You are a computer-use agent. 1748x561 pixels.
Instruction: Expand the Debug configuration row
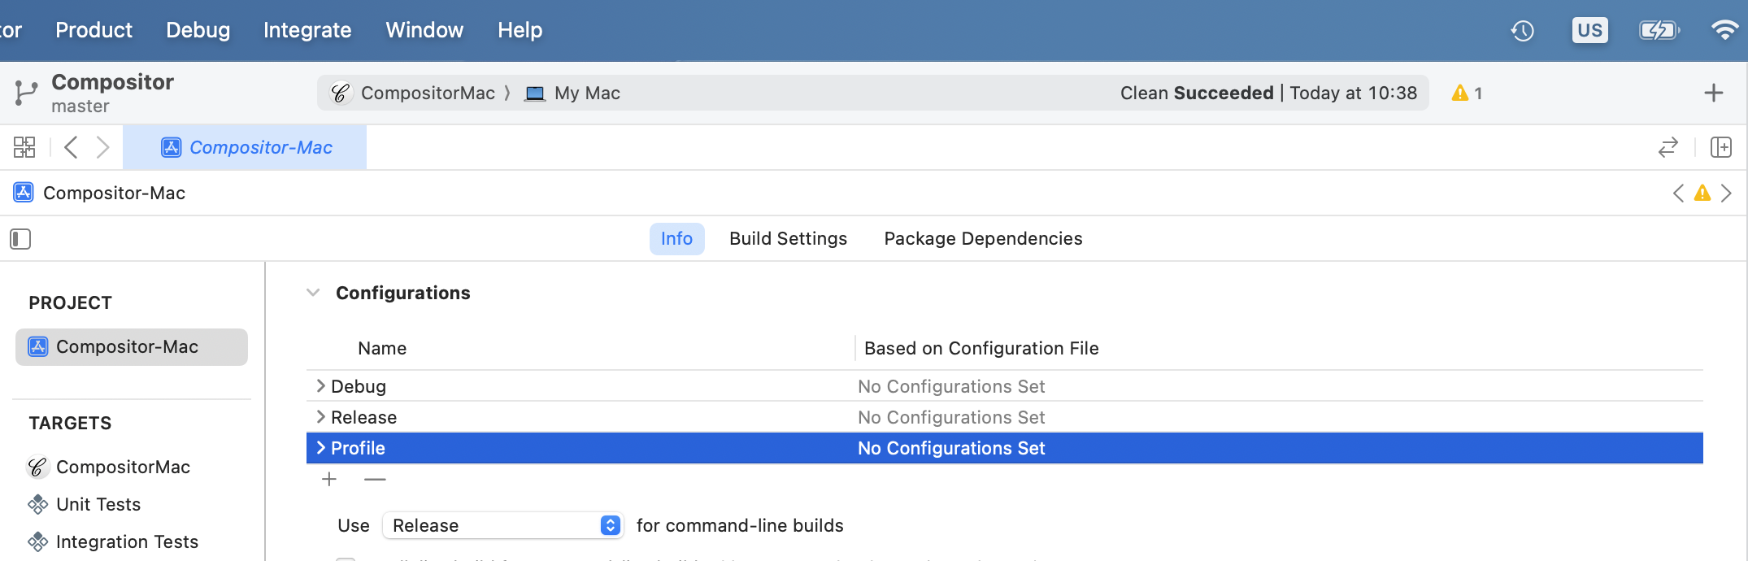point(320,386)
